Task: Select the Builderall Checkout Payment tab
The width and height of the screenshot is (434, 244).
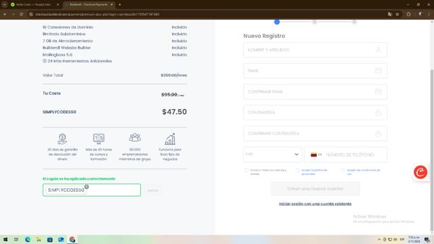Action: pyautogui.click(x=88, y=5)
